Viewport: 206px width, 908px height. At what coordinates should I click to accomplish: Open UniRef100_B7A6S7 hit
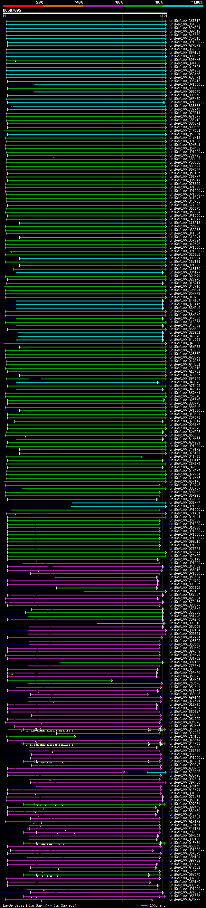185,892
